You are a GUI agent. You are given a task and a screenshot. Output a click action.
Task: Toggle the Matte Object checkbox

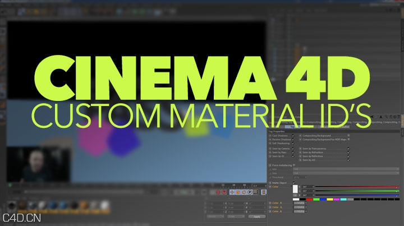click(294, 183)
